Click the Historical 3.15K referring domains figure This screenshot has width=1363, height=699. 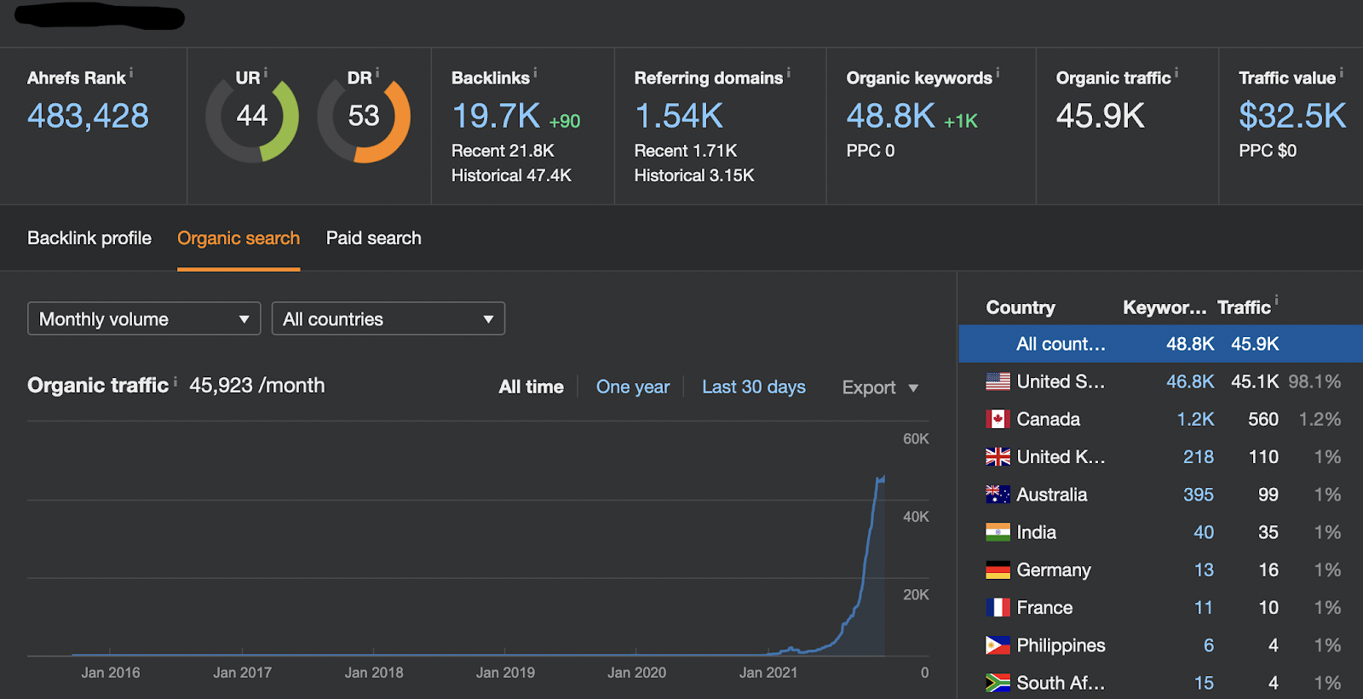pos(694,175)
